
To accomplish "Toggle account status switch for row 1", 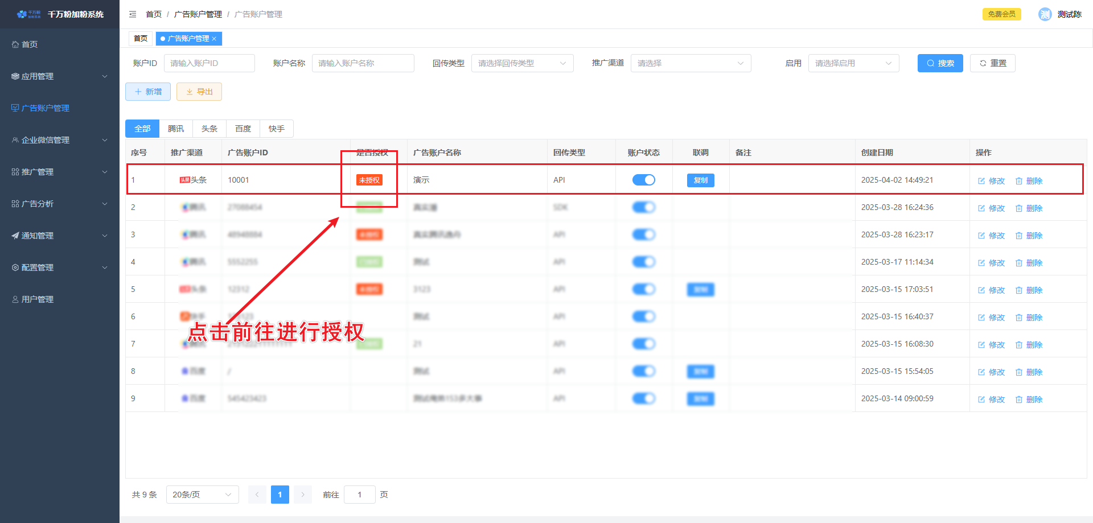I will [643, 180].
